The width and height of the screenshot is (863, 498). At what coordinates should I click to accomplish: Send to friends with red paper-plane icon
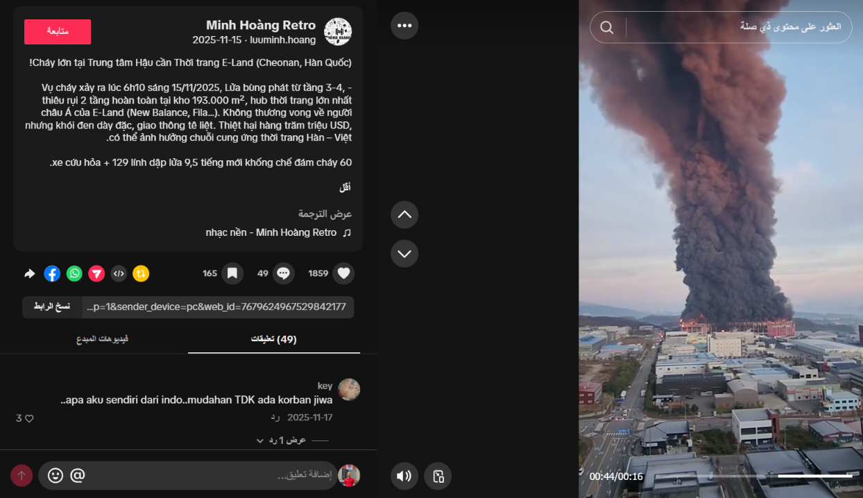[x=96, y=273]
